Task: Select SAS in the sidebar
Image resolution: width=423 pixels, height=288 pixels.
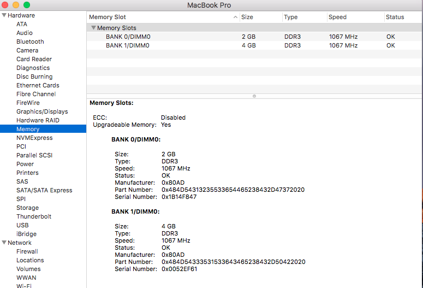Action: click(x=22, y=181)
